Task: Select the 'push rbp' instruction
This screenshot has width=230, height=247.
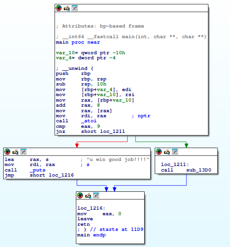Action: pyautogui.click(x=73, y=74)
